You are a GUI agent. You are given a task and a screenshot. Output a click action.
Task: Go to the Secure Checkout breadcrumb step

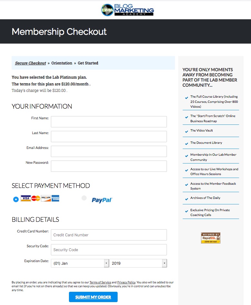31,63
